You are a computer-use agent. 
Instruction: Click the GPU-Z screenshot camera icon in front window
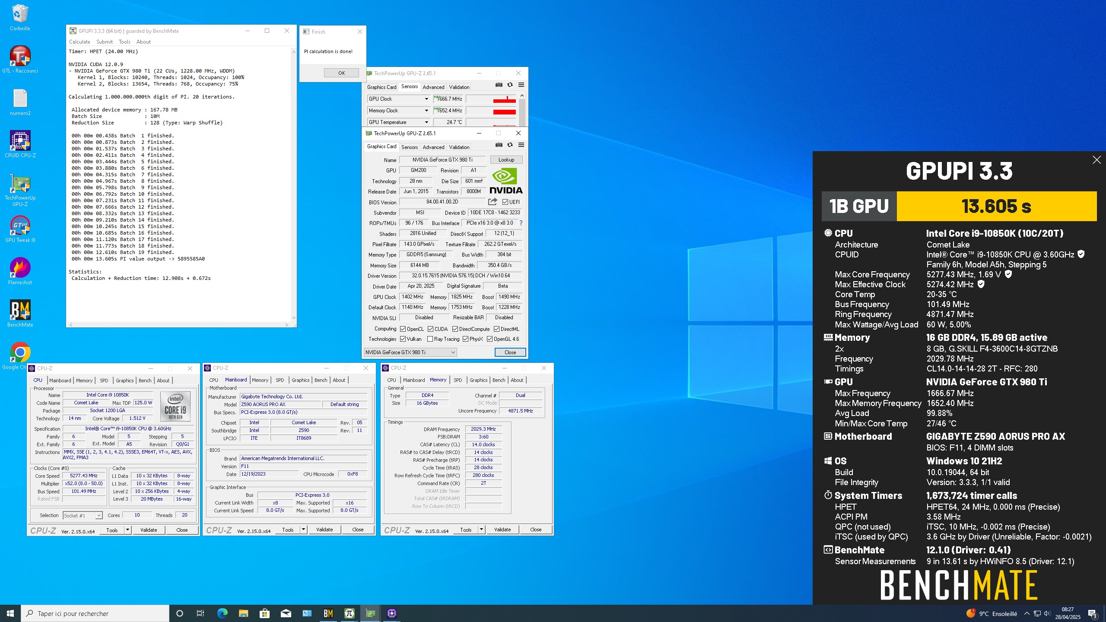point(499,145)
